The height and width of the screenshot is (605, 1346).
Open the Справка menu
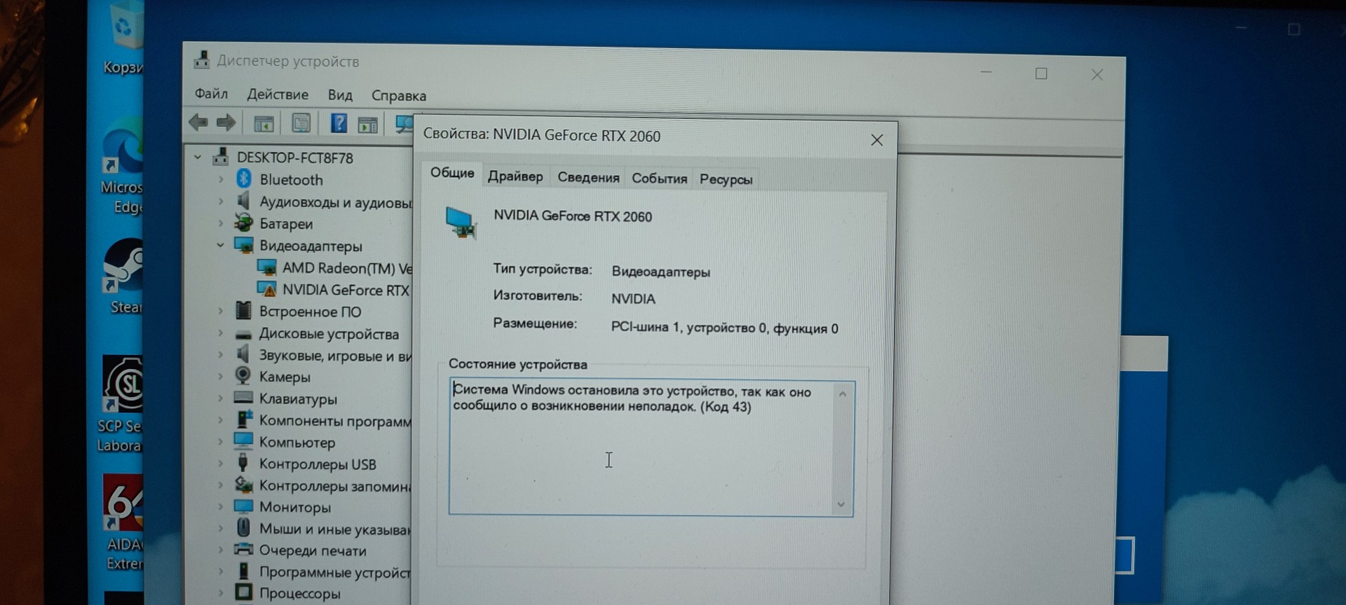pos(398,95)
